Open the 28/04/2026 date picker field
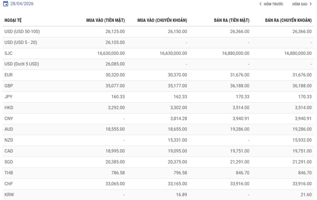Screen dimensions: 317x200 23,3
